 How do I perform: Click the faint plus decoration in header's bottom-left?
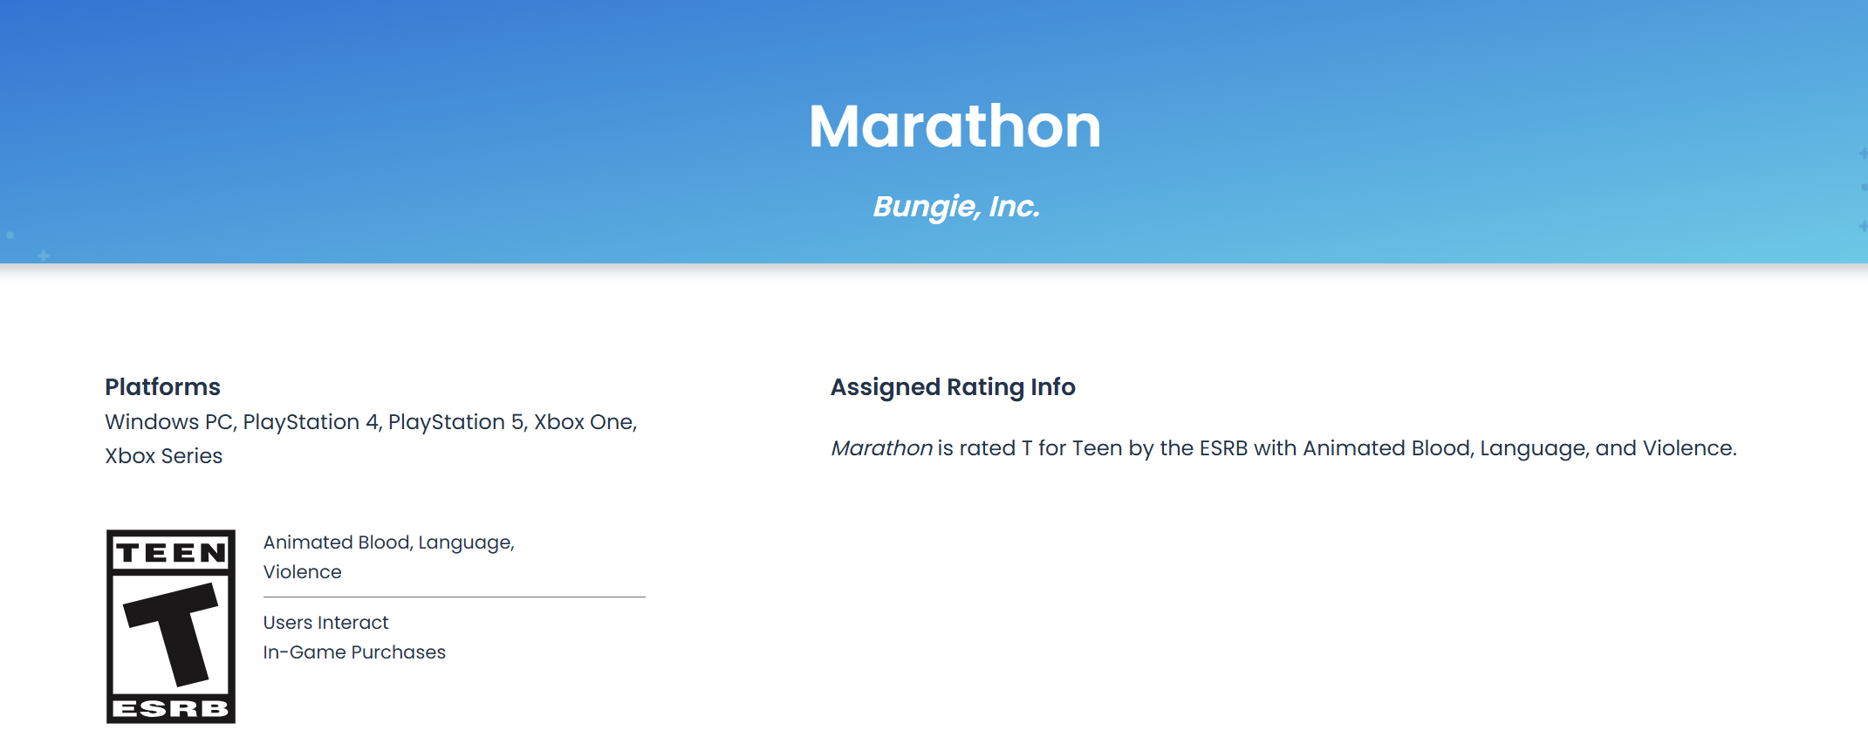pos(44,256)
